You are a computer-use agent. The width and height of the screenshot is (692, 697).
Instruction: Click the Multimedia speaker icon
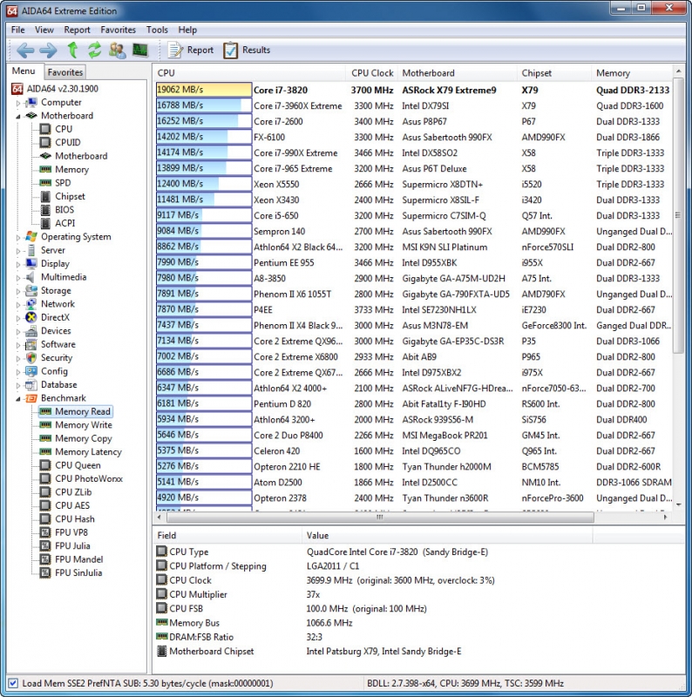[x=31, y=277]
